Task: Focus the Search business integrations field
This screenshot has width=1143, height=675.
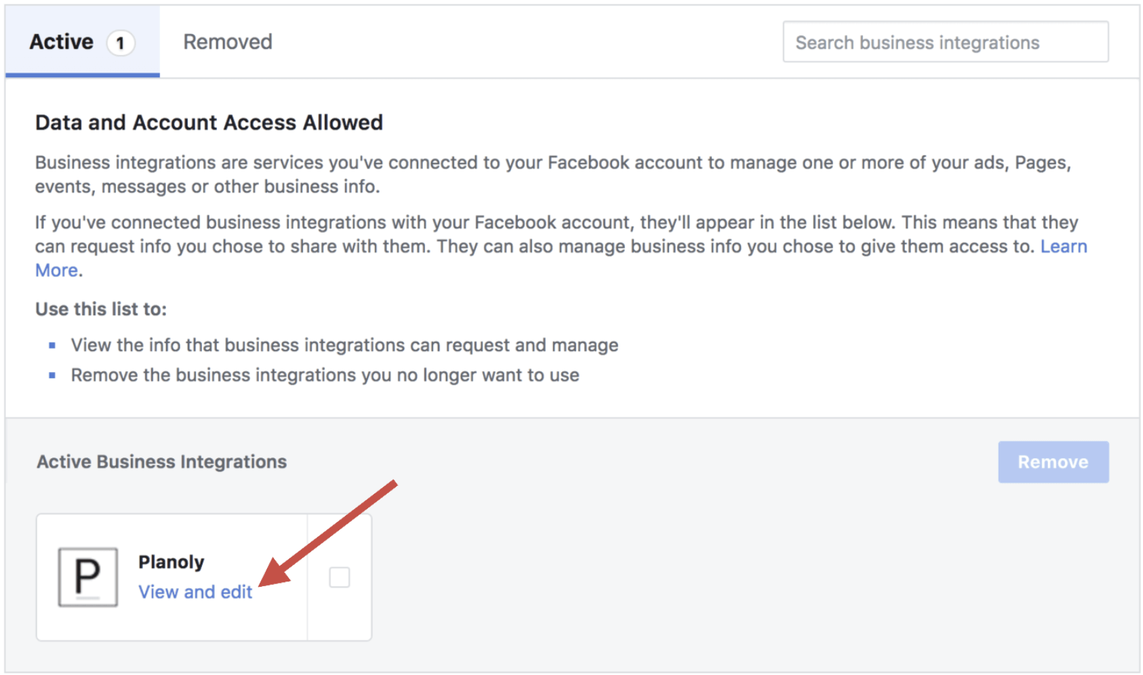Action: click(x=946, y=42)
